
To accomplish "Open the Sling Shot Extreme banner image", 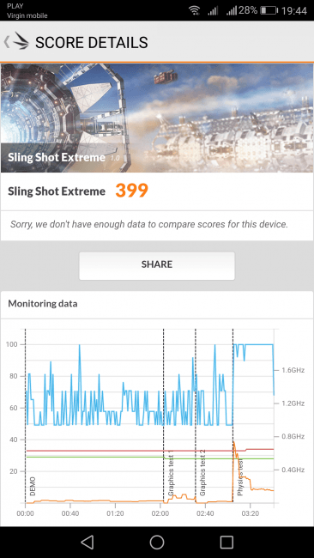I will [157, 118].
